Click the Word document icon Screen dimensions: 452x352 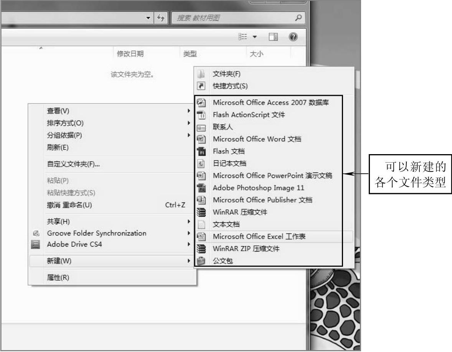point(201,139)
